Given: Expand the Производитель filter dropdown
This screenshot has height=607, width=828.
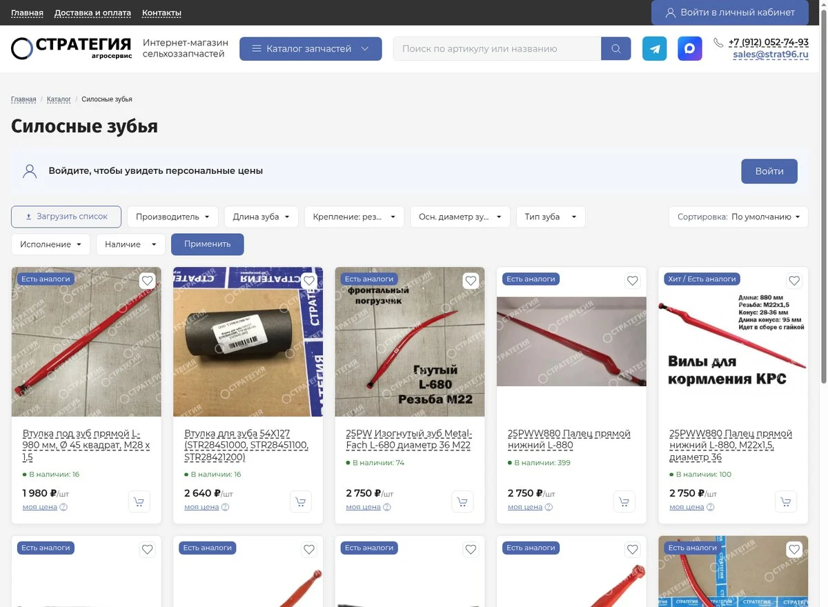Looking at the screenshot, I should [172, 217].
